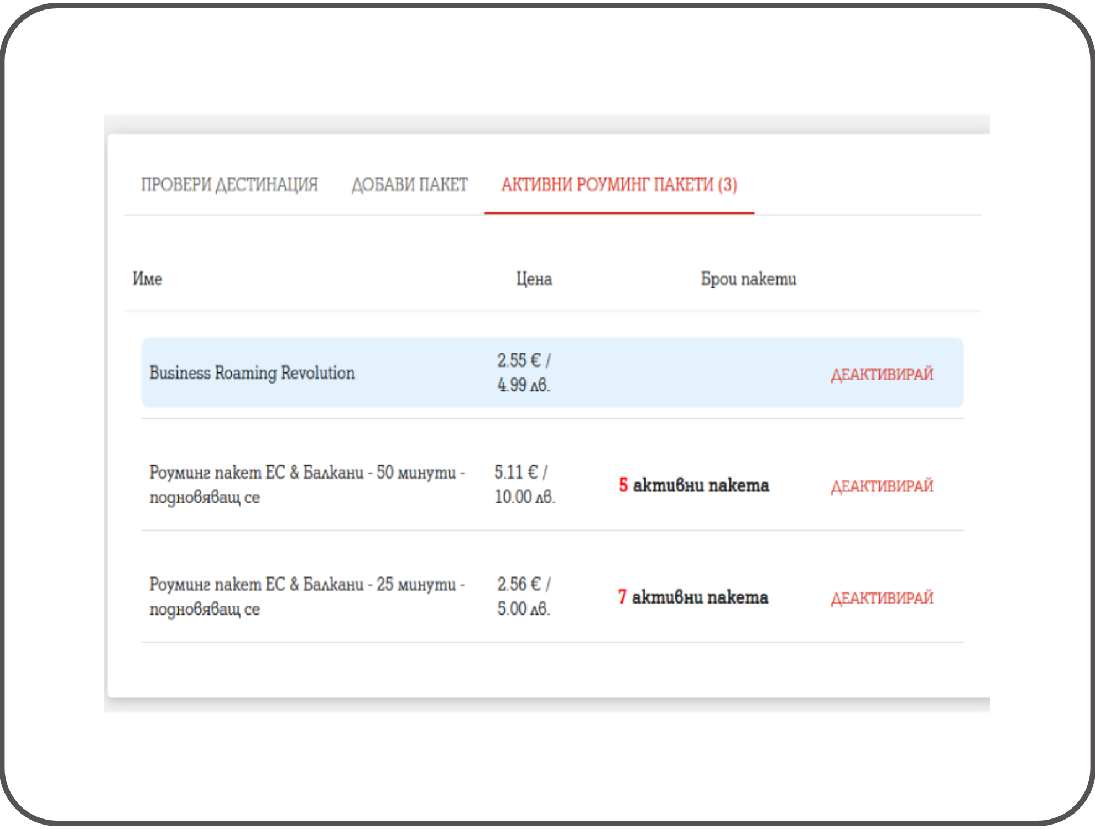This screenshot has height=829, width=1095.
Task: Click ДЕАКТИВИРАЙ for the 50 минути package
Action: [882, 486]
